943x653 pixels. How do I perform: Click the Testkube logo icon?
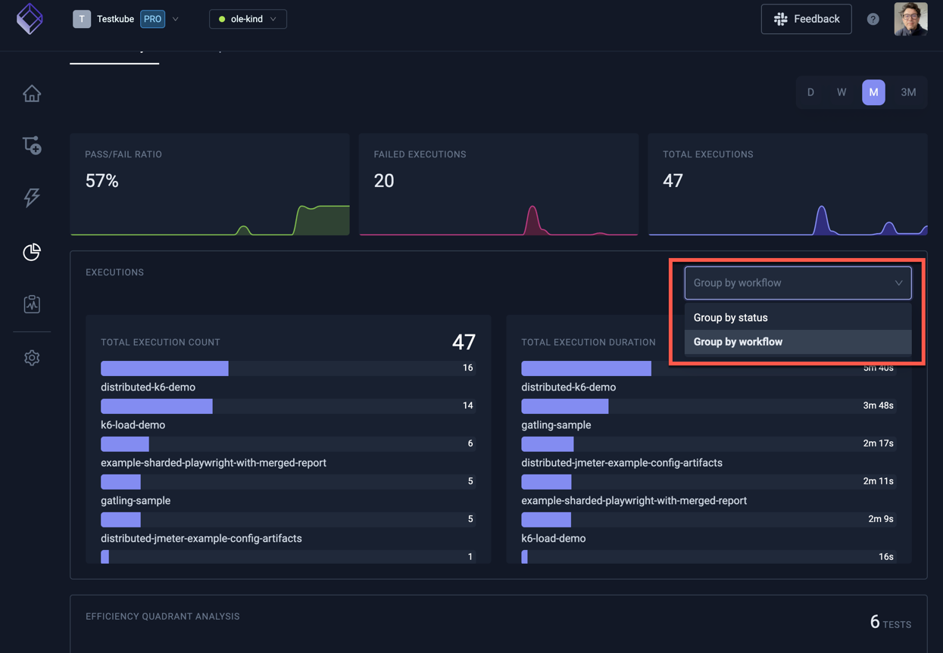coord(30,19)
